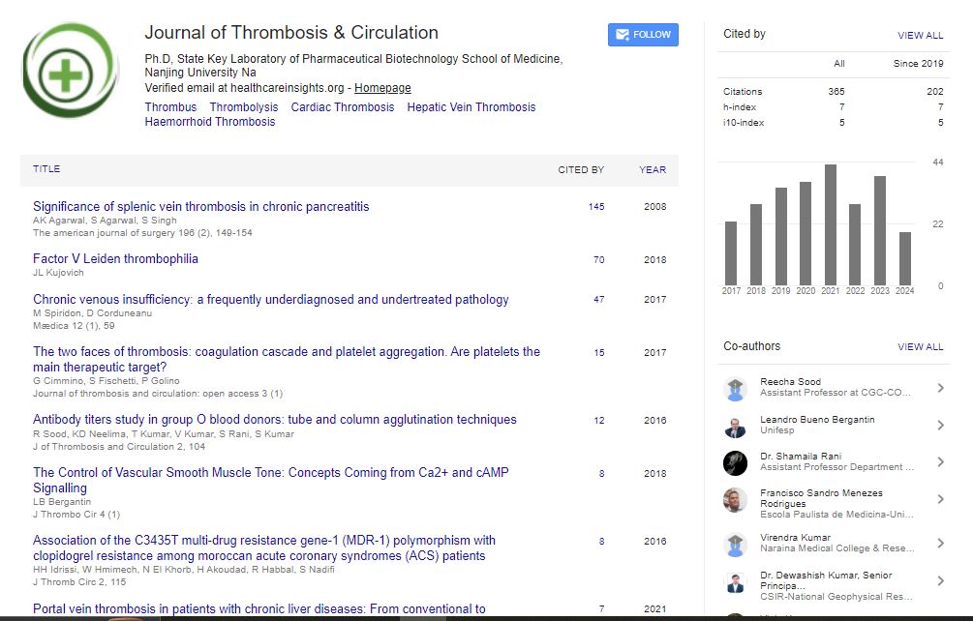Sort articles by YEAR column

tap(653, 170)
